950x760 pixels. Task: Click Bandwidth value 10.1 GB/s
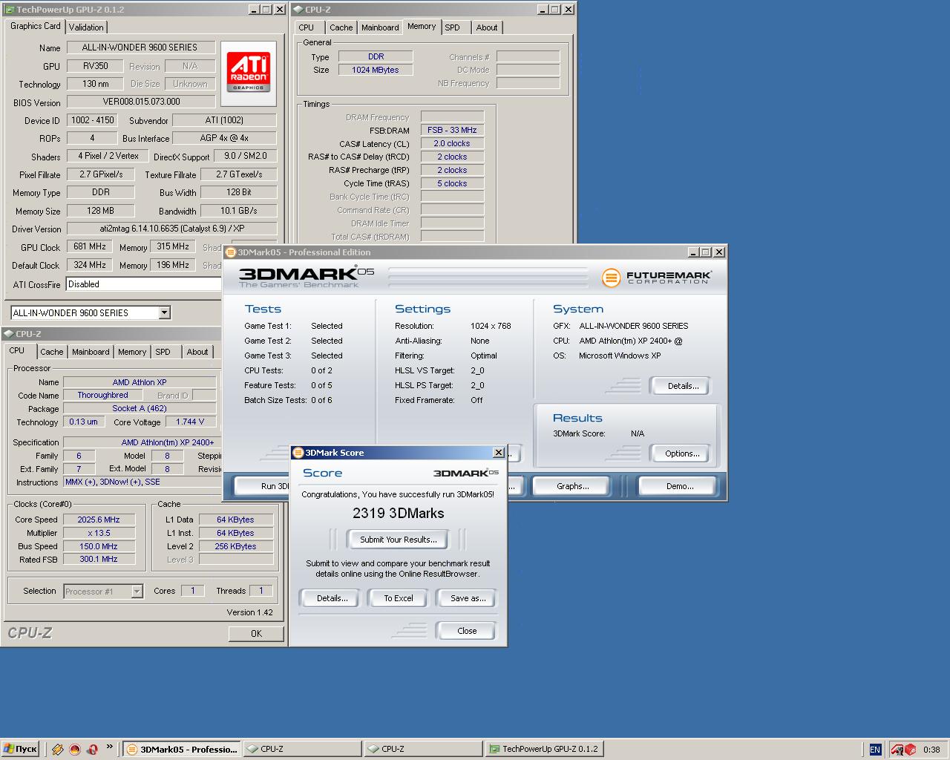click(238, 211)
